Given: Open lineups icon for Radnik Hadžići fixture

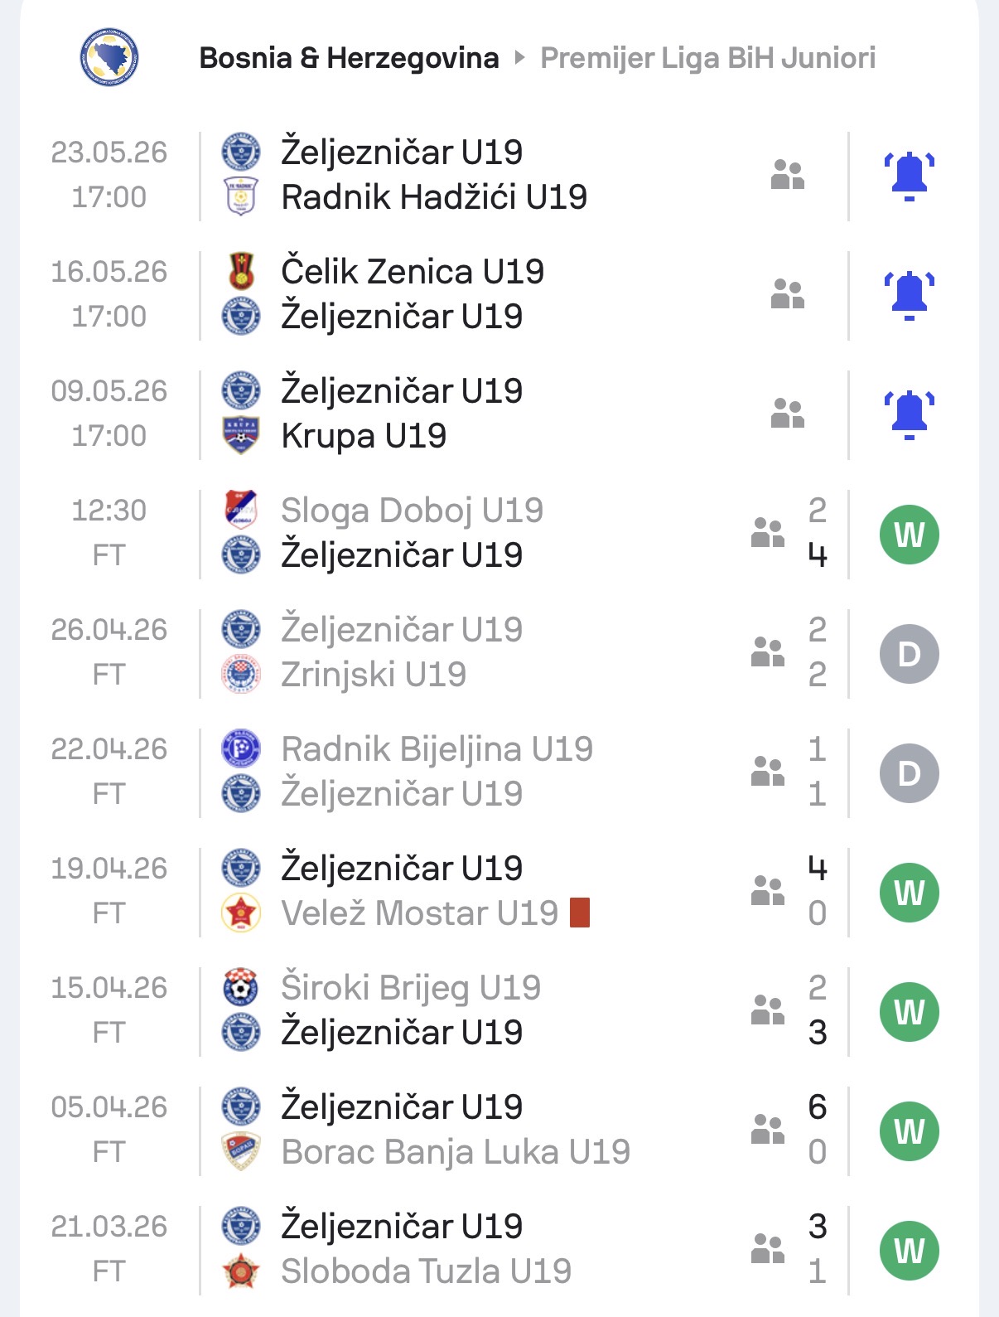Looking at the screenshot, I should (x=788, y=175).
